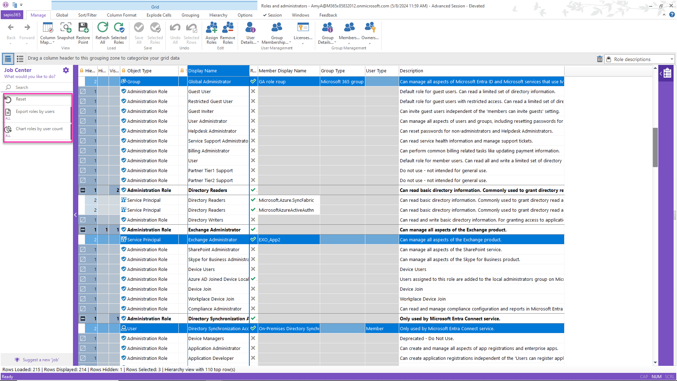This screenshot has height=381, width=677.
Task: Open help question mark icon
Action: 672,15
